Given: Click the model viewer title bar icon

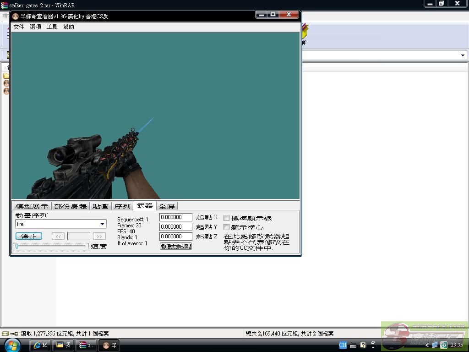Looking at the screenshot, I should (16, 16).
